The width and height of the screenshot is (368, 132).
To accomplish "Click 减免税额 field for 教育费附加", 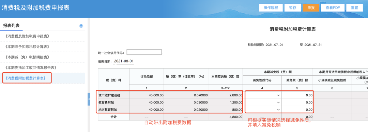I will [x=297, y=102].
